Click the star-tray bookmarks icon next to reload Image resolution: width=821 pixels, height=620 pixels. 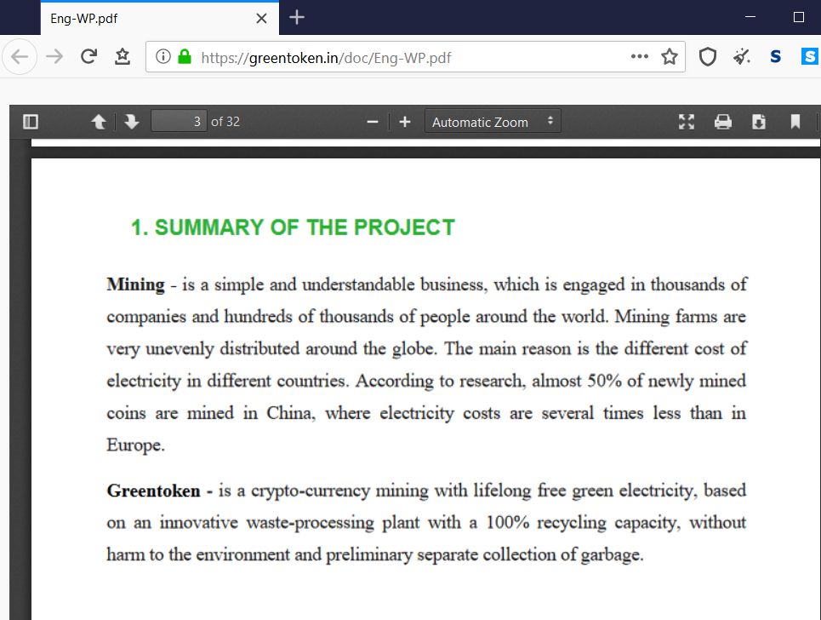(123, 56)
